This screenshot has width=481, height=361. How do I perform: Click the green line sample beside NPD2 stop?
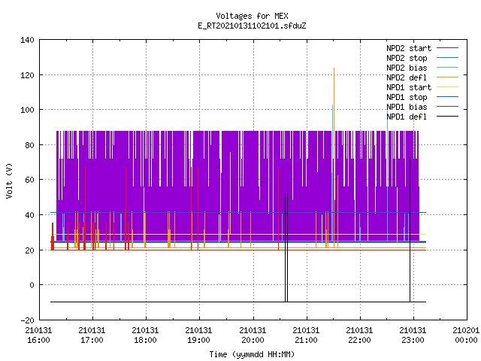click(x=448, y=58)
